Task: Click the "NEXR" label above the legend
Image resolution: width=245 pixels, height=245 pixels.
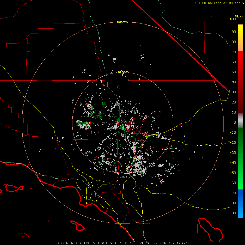Action: [239, 16]
